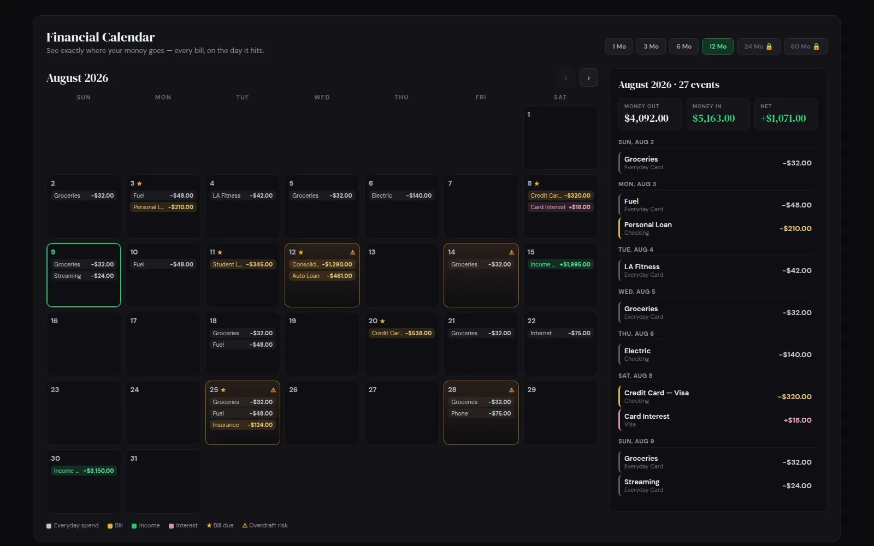Click the bill-due star on August 12
This screenshot has width=874, height=546.
(x=301, y=252)
